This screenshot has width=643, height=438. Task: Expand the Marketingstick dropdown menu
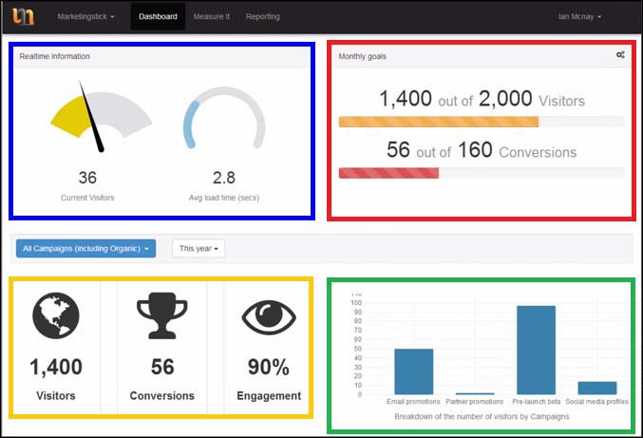tap(85, 17)
